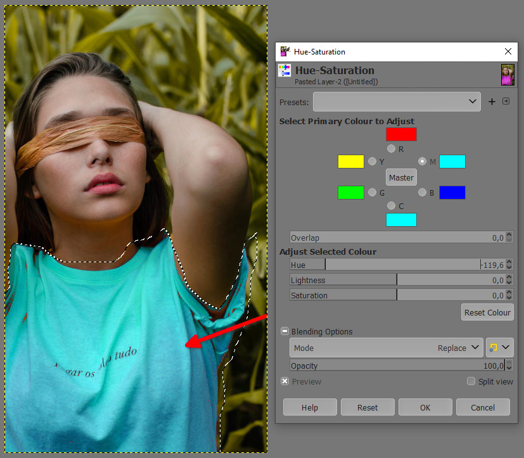Click the Overlap slider bar
Viewport: 524px width, 458px height.
(x=397, y=238)
